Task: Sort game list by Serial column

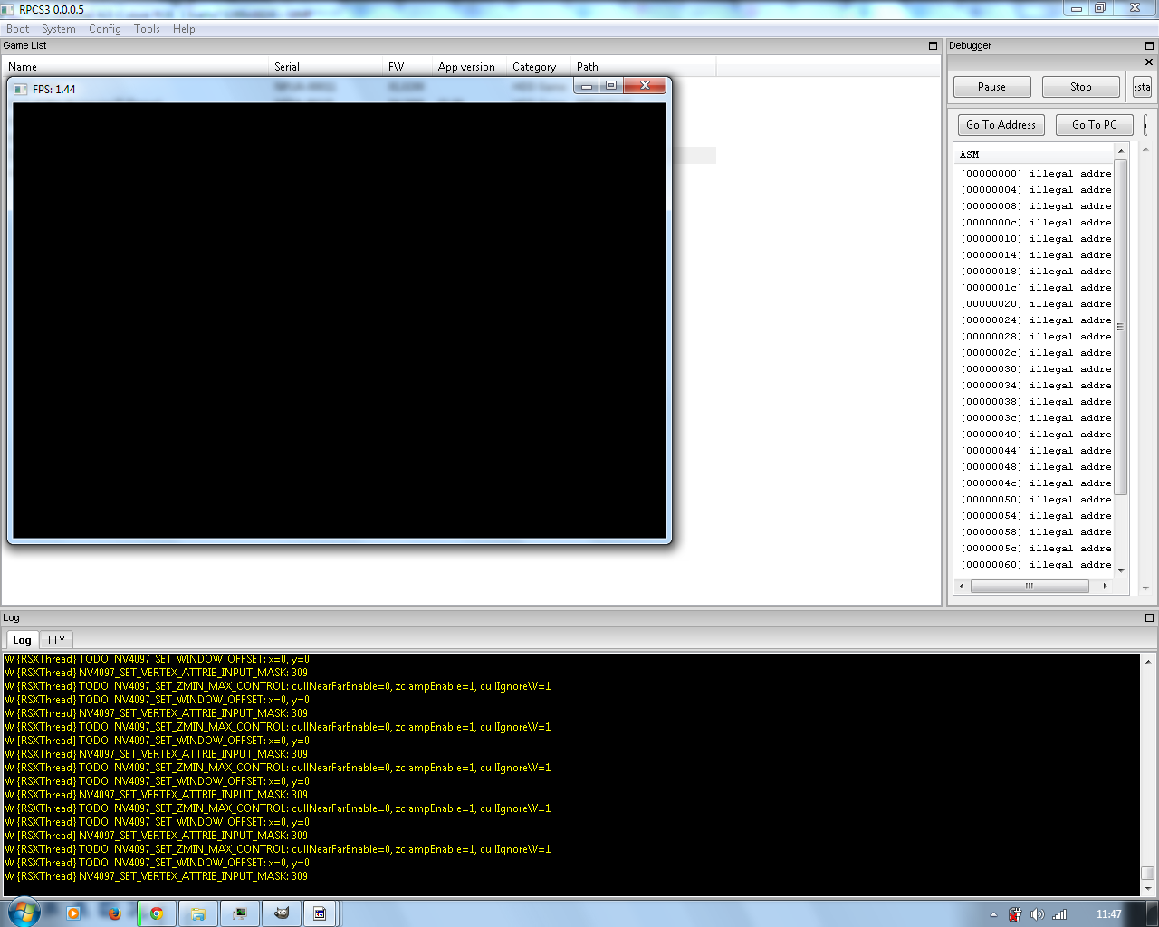Action: (x=287, y=67)
